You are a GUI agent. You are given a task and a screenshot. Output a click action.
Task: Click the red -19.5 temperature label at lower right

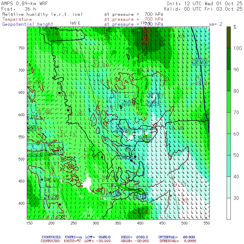point(178,185)
